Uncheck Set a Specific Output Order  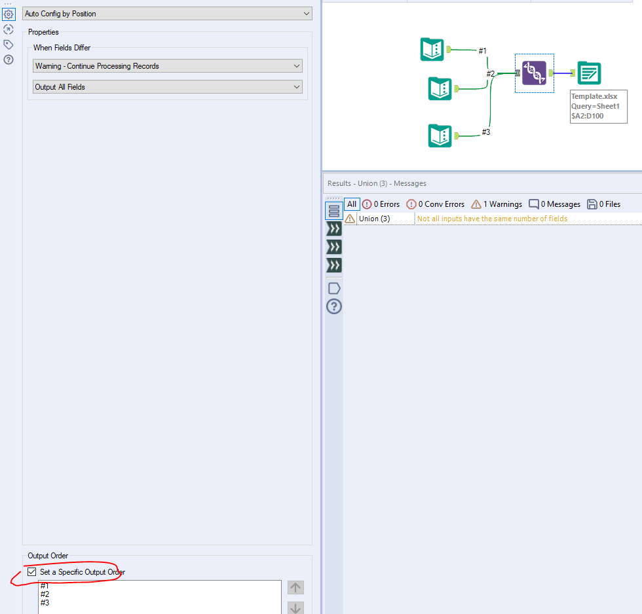point(32,572)
